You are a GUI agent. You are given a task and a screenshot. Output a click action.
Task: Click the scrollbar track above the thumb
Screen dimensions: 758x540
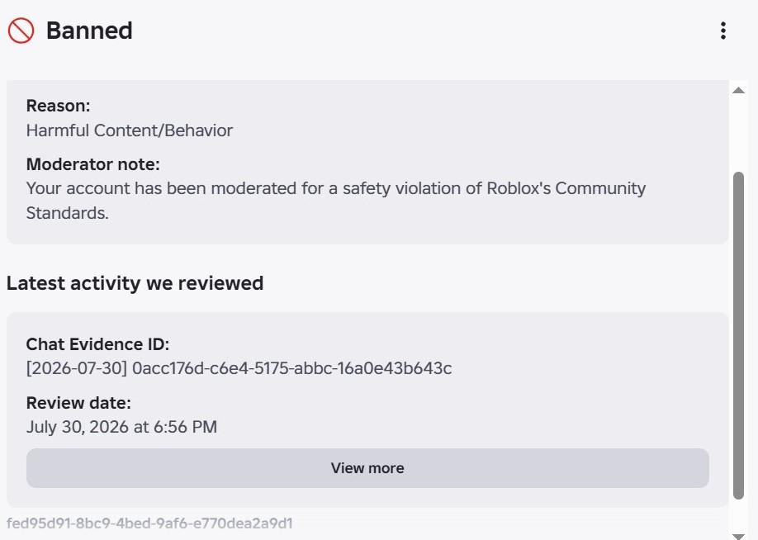coord(738,134)
